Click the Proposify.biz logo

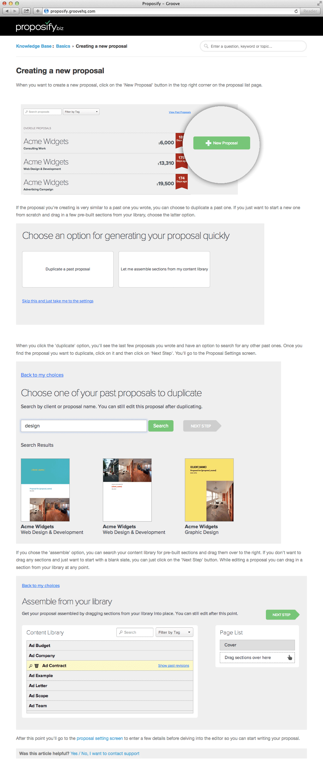40,26
